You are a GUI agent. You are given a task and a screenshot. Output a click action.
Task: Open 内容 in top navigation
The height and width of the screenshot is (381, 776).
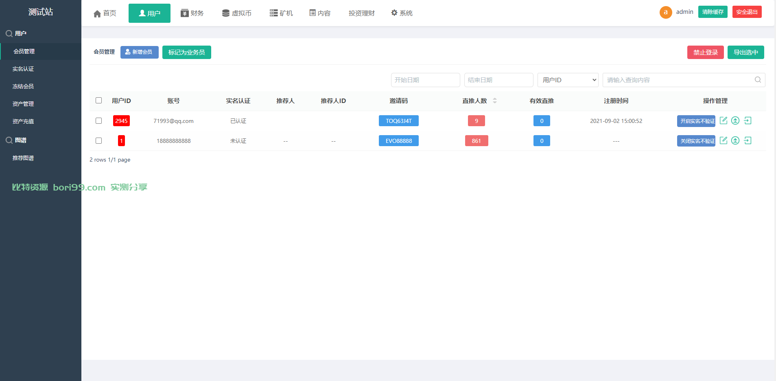320,13
